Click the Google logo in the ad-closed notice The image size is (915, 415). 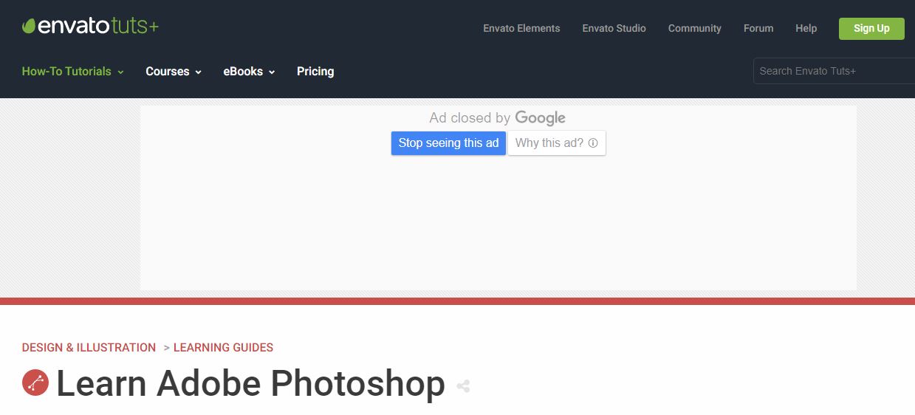point(540,118)
